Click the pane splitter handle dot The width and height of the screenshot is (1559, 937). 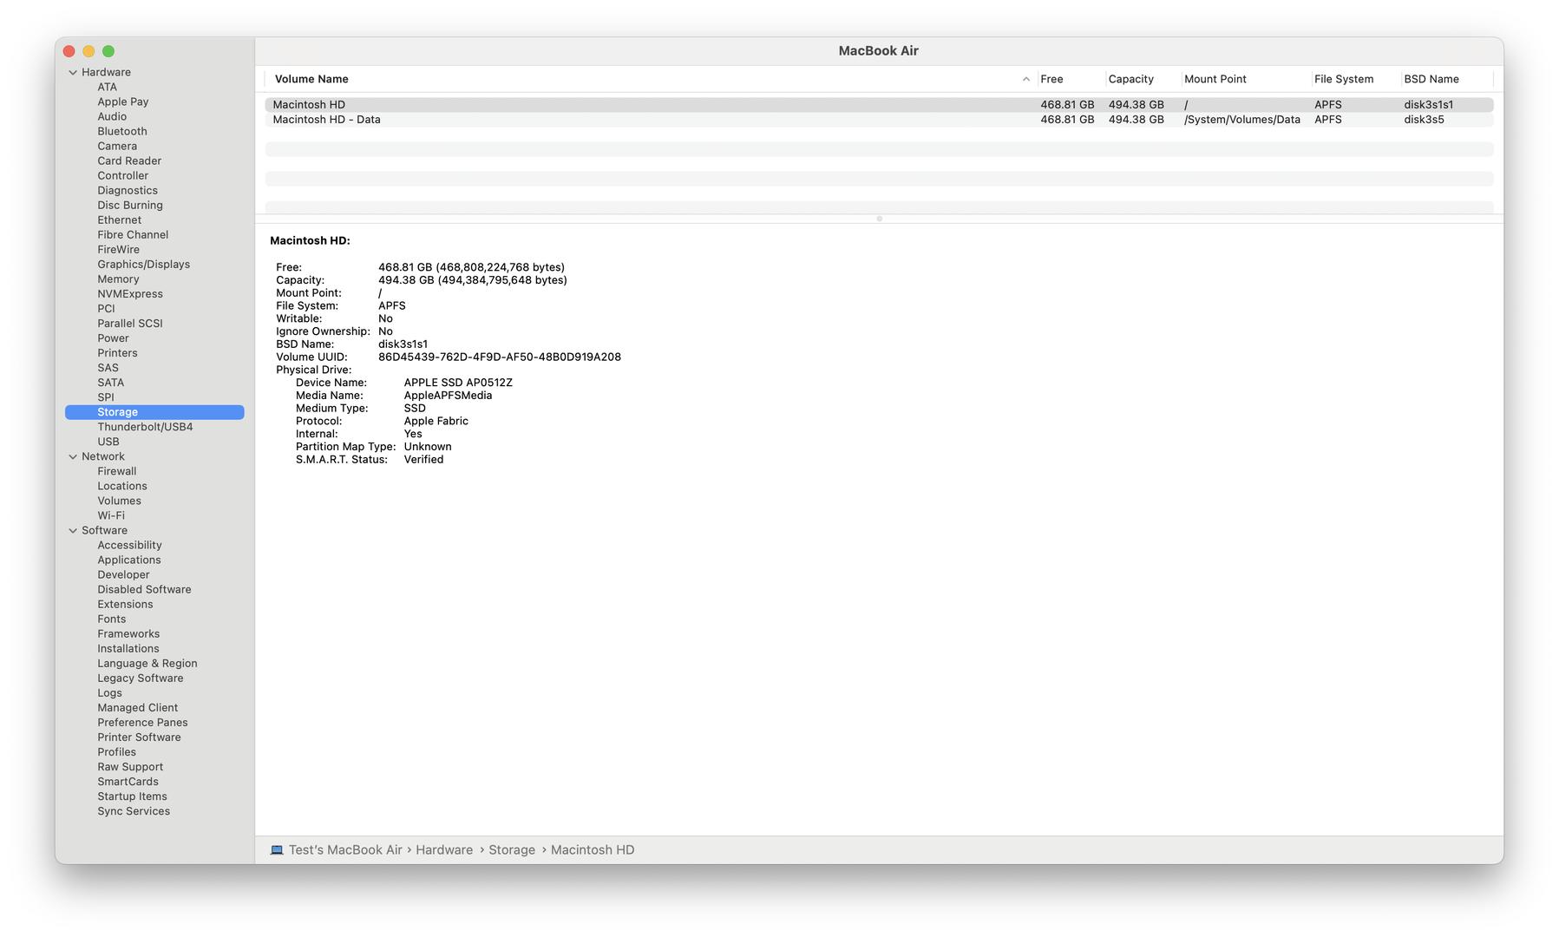tap(879, 220)
